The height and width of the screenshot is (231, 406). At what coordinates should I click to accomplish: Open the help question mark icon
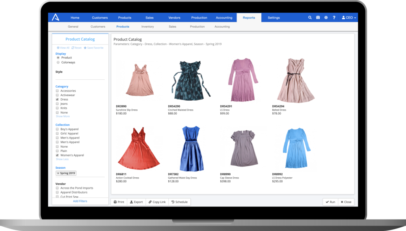[x=334, y=18]
